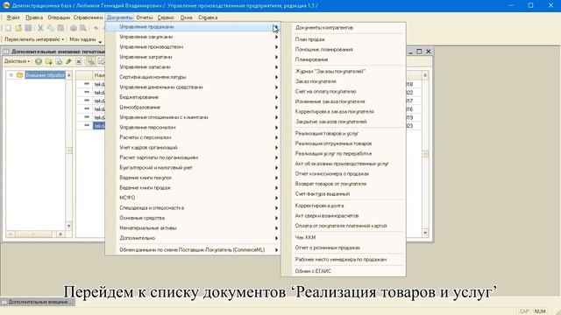Open the Сервис menu

click(x=166, y=17)
